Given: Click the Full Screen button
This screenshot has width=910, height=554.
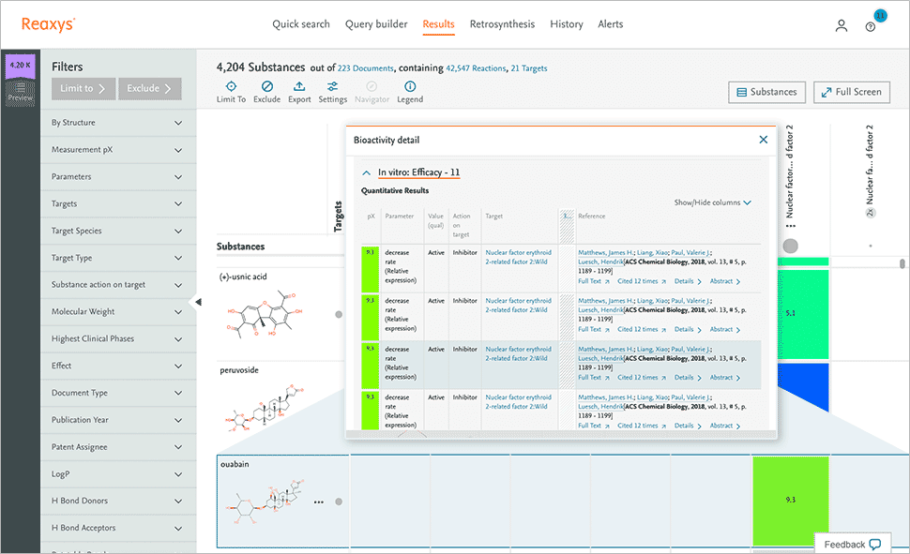Looking at the screenshot, I should [x=852, y=92].
